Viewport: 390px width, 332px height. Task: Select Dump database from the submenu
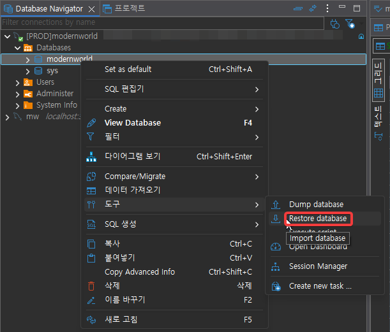coord(316,205)
